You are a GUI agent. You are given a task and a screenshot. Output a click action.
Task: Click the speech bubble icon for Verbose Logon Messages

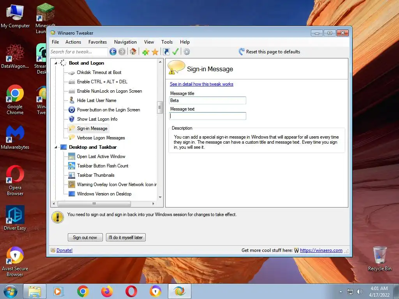click(x=72, y=137)
